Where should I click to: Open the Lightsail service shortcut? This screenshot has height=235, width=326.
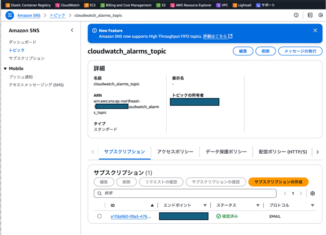[x=242, y=5]
